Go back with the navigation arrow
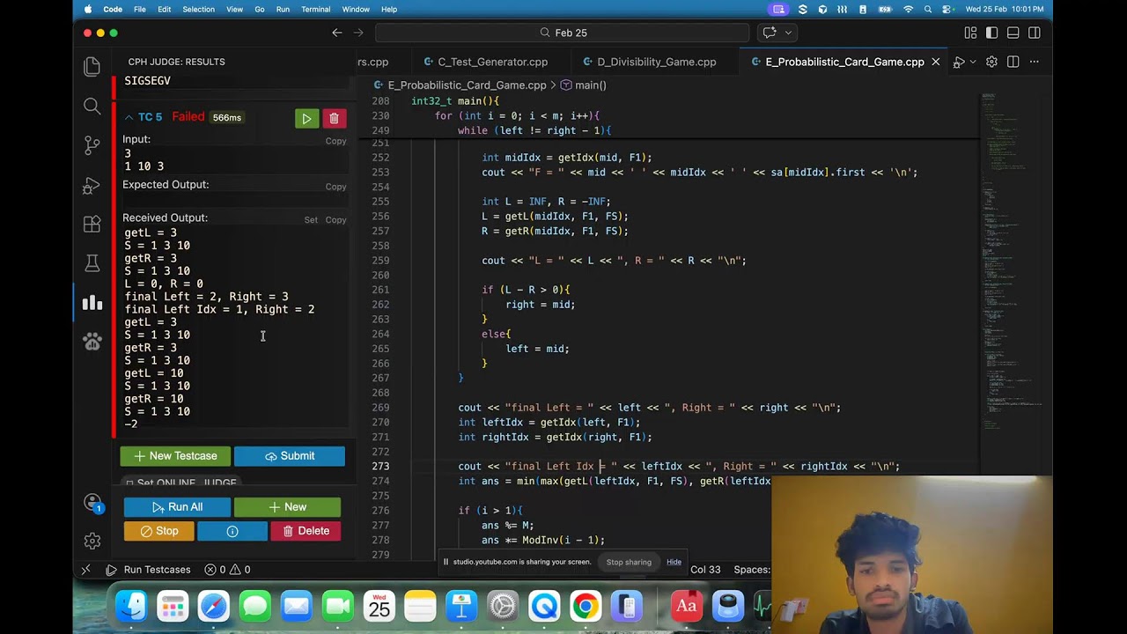This screenshot has height=634, width=1127. click(336, 33)
